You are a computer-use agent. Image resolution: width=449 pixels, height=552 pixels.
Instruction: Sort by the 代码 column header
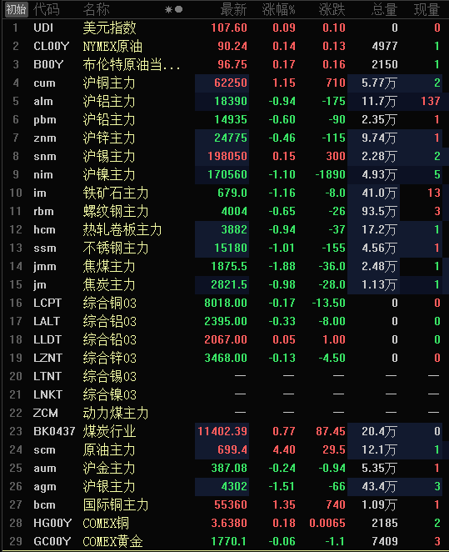pyautogui.click(x=47, y=9)
